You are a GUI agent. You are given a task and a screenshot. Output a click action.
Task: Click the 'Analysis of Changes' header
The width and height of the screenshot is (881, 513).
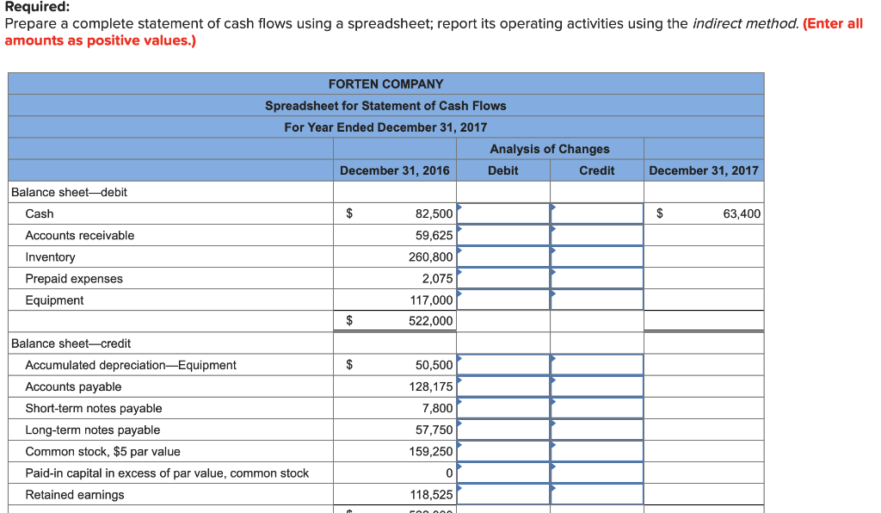pyautogui.click(x=550, y=149)
